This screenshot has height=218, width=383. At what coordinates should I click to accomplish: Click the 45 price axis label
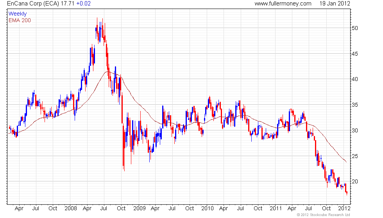click(355, 54)
